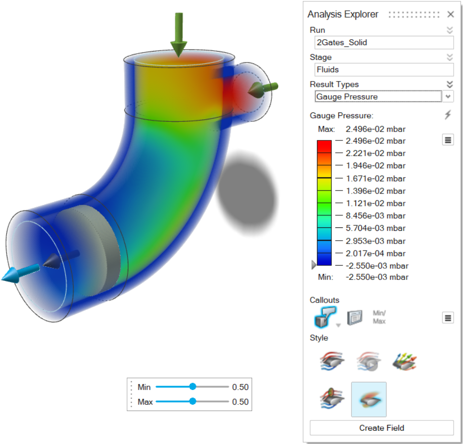This screenshot has width=463, height=444.
Task: Click the Max opacity slider handle
Action: pos(193,401)
